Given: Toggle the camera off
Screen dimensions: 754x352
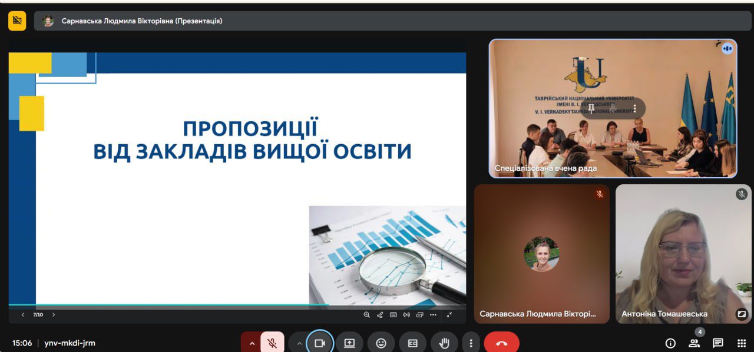Looking at the screenshot, I should [x=320, y=343].
